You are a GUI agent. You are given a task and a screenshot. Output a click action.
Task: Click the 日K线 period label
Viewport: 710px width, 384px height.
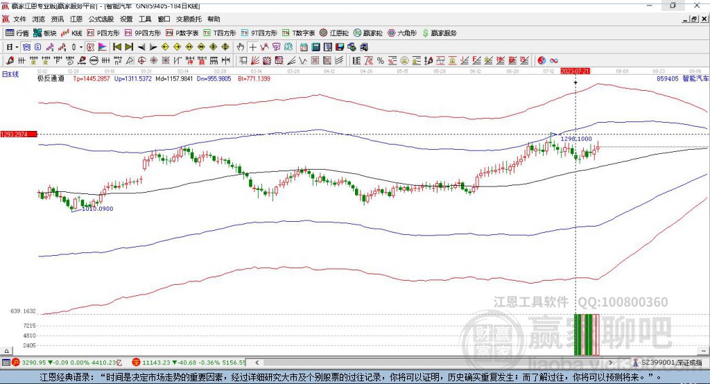[x=10, y=74]
